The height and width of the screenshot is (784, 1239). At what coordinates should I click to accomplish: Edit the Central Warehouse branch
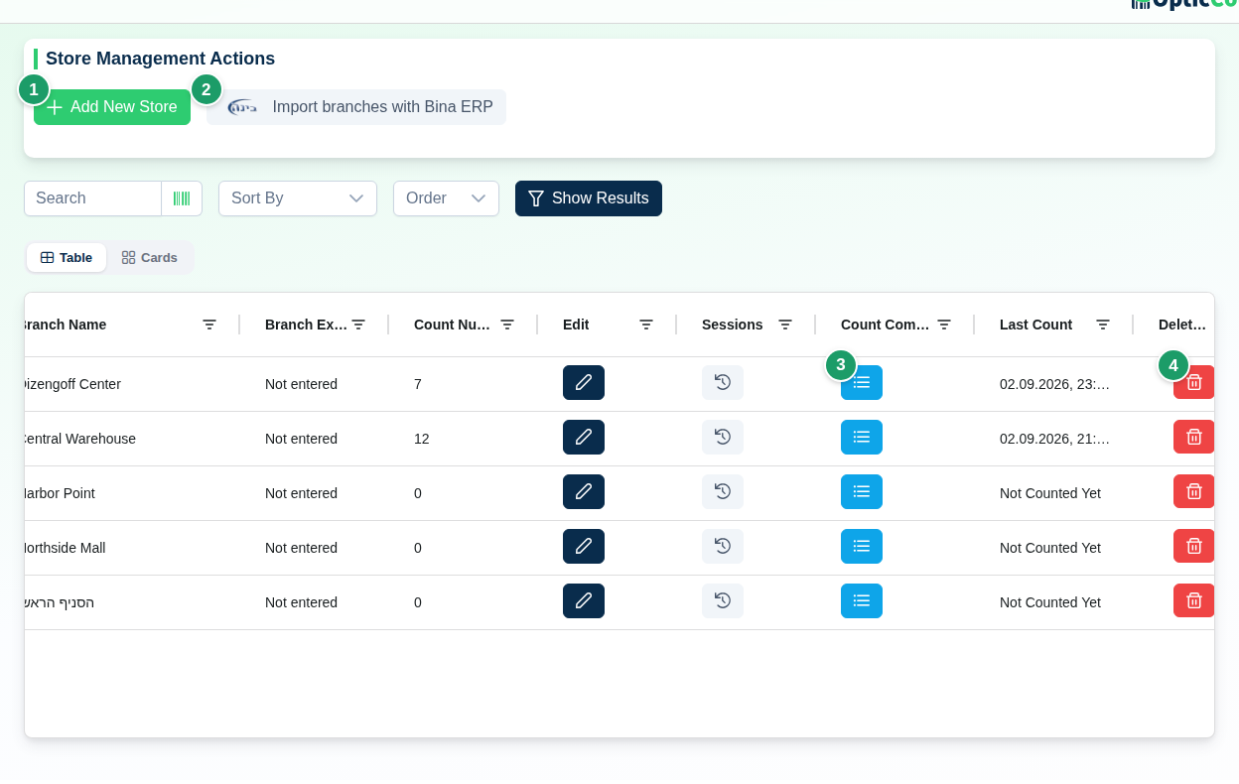point(584,437)
